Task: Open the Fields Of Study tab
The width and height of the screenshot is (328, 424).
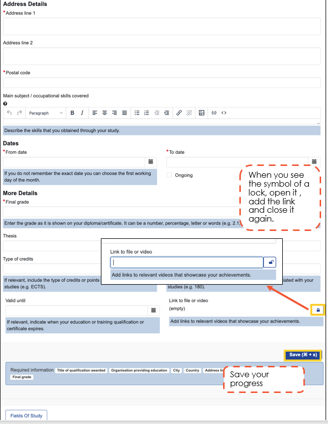Action: pos(26,415)
